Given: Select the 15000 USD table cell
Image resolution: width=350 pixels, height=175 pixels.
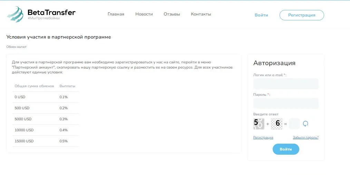Looking at the screenshot, I should pyautogui.click(x=24, y=141).
